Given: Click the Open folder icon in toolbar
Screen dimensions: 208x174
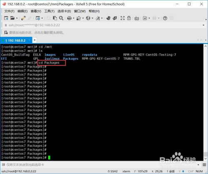Looking at the screenshot, I should click(12, 18).
